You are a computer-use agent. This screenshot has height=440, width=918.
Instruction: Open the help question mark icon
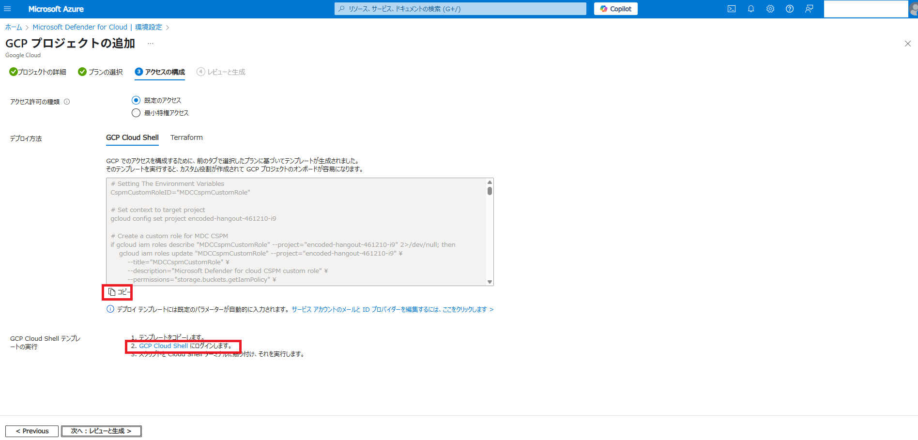[790, 9]
